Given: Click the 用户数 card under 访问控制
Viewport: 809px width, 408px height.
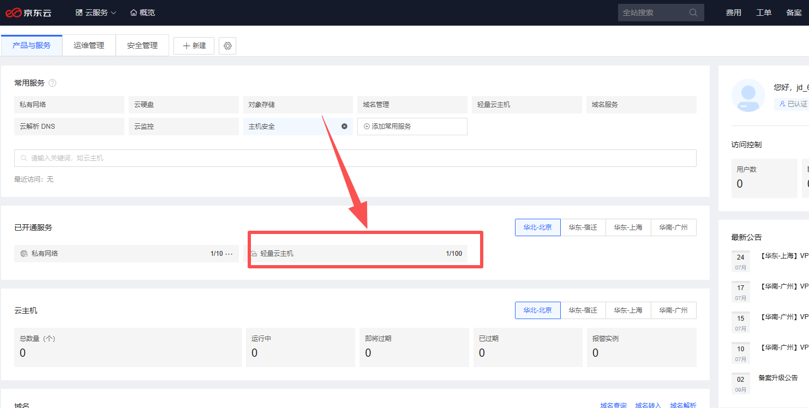Looking at the screenshot, I should pyautogui.click(x=764, y=178).
